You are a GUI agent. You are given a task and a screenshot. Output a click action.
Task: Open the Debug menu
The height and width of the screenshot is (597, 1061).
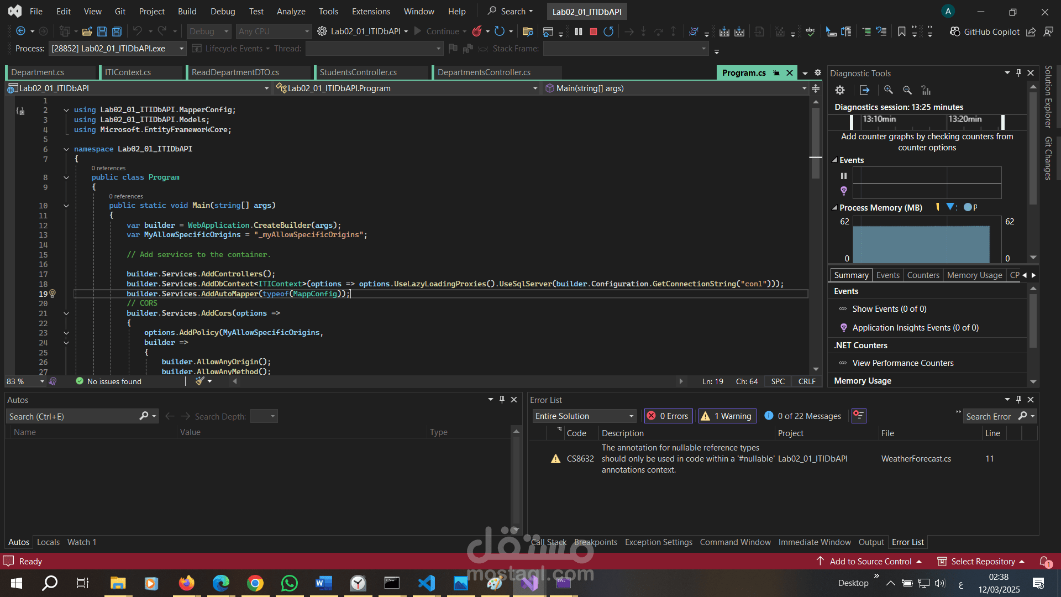click(x=222, y=11)
